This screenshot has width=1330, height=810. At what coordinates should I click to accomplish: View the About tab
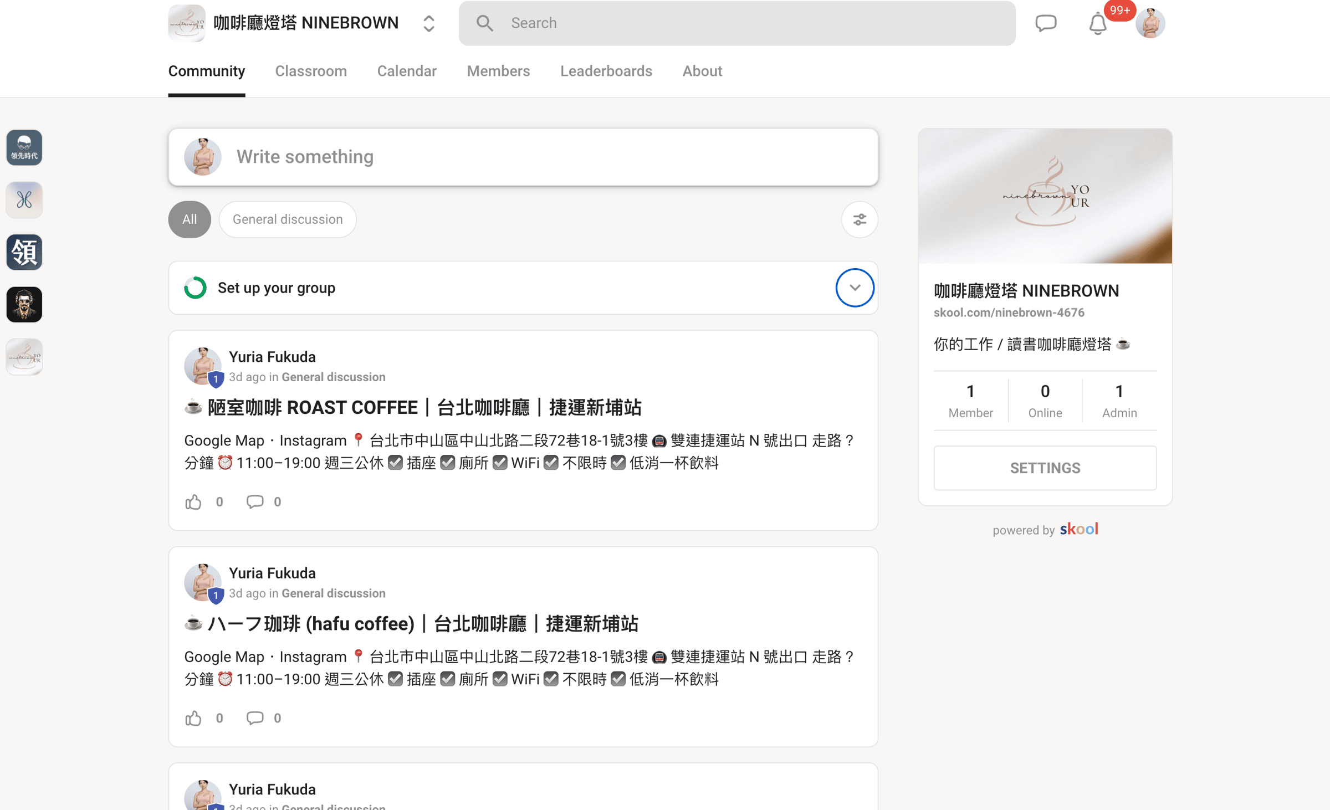pos(702,71)
